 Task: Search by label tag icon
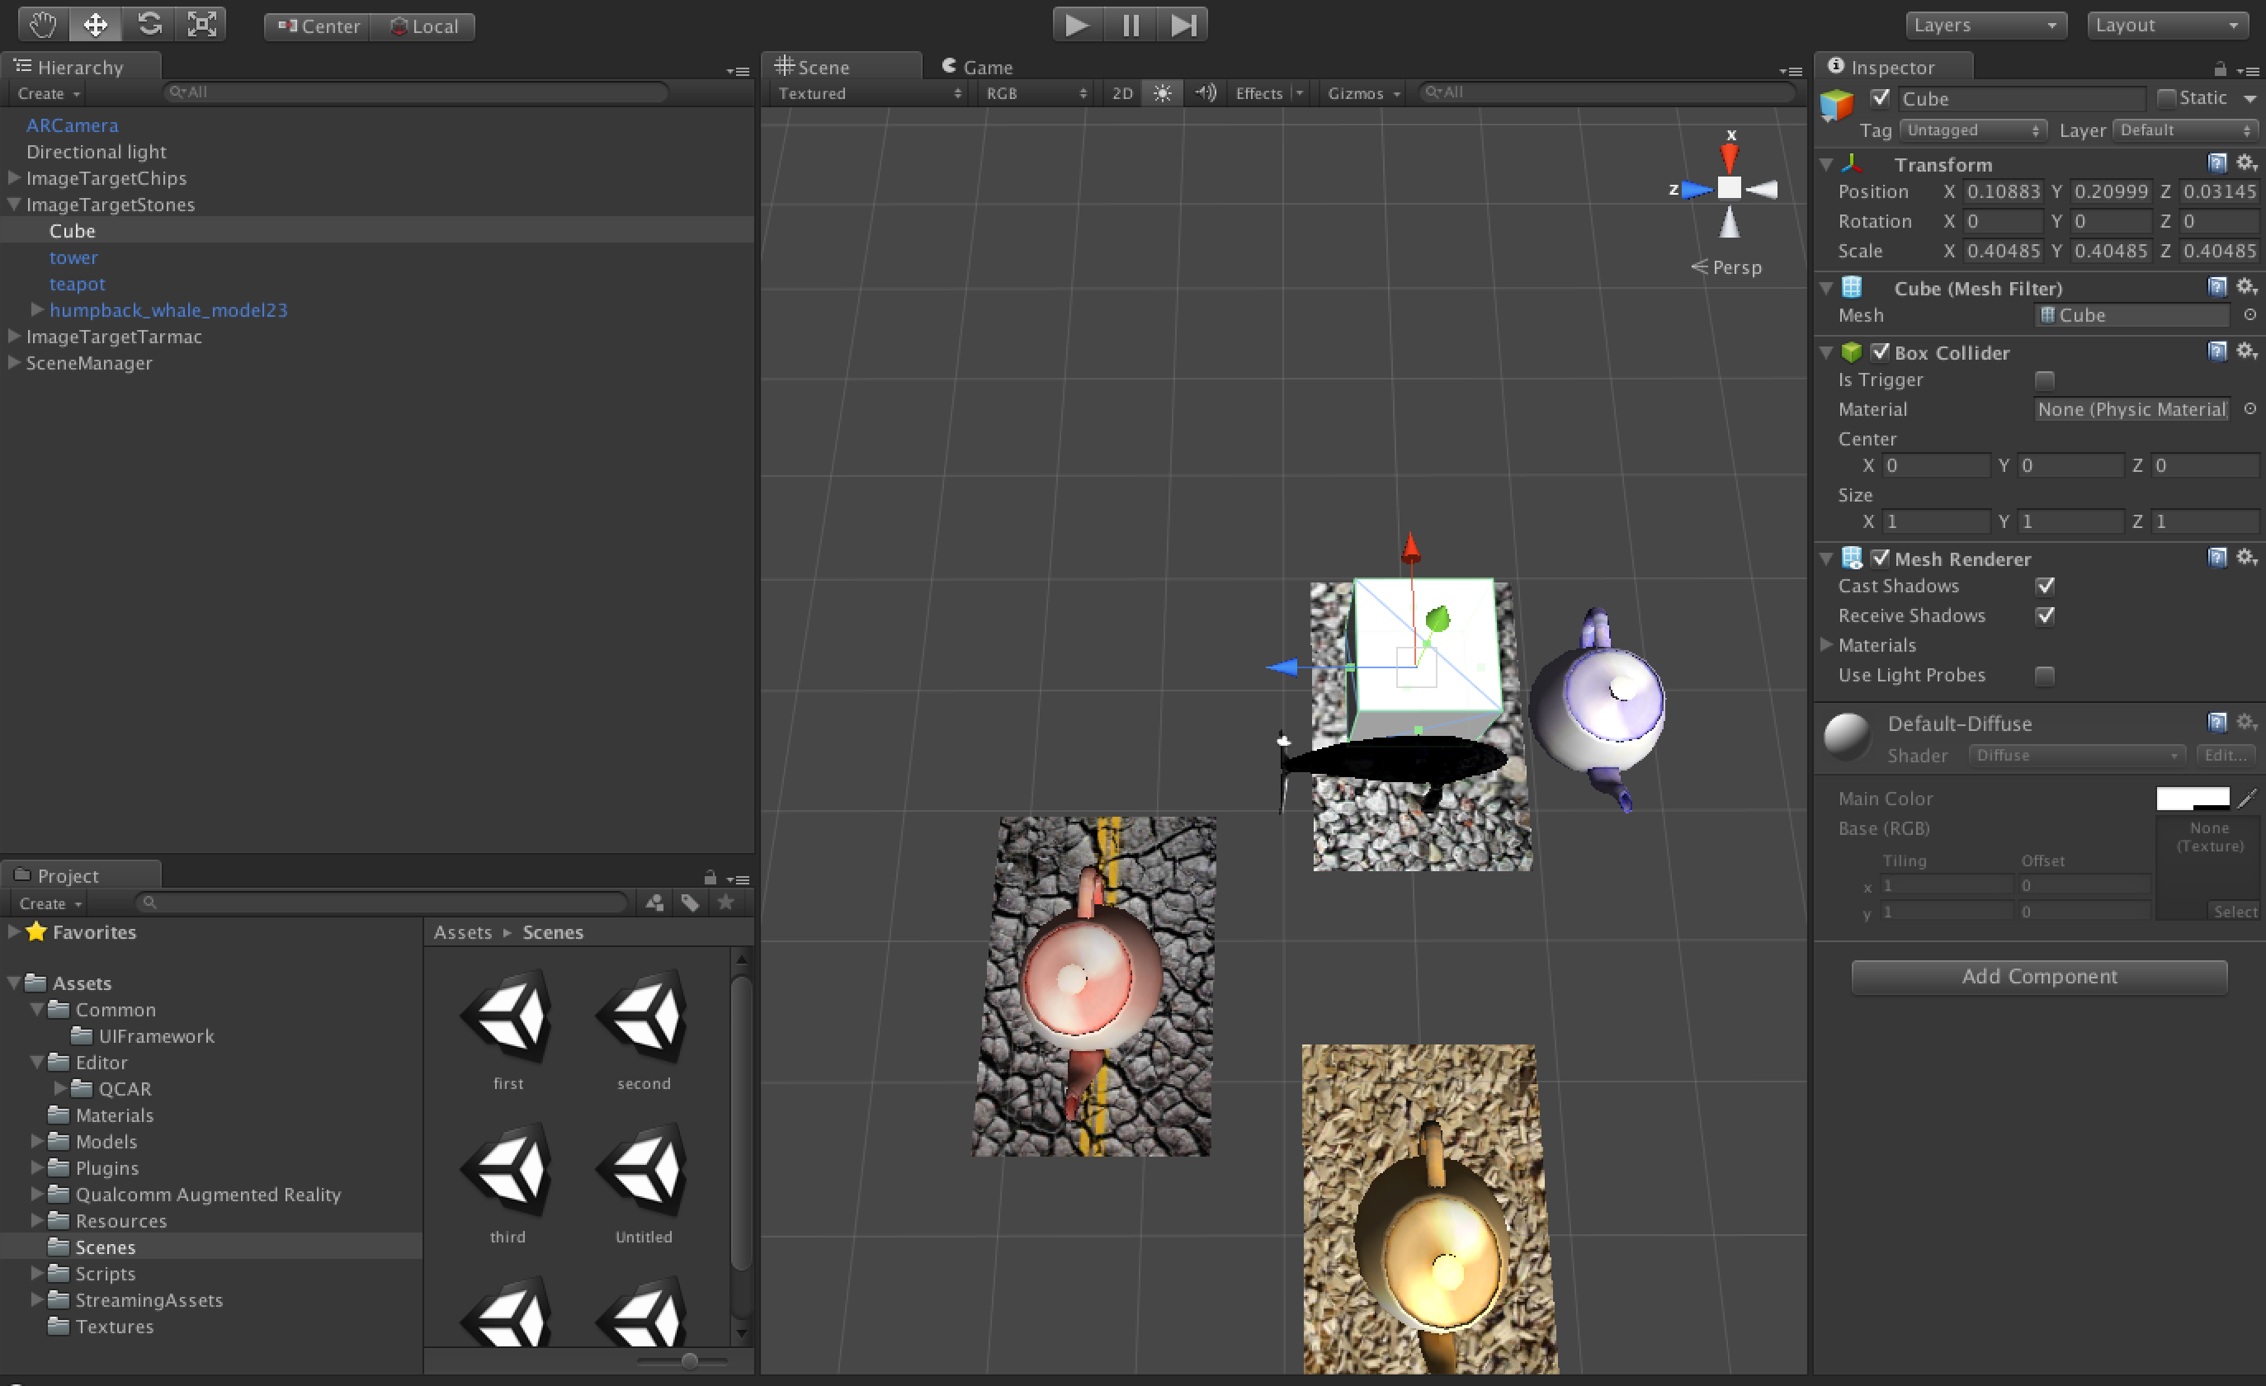point(690,903)
